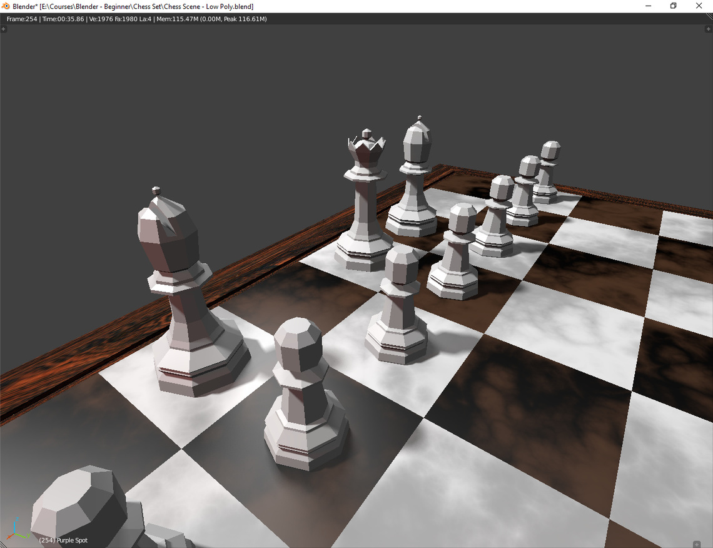Expand the plus toggle at the bottom-right viewport corner

click(x=697, y=544)
